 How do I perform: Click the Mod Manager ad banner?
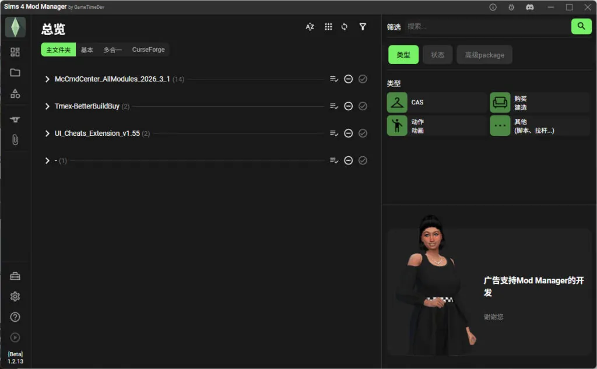489,293
